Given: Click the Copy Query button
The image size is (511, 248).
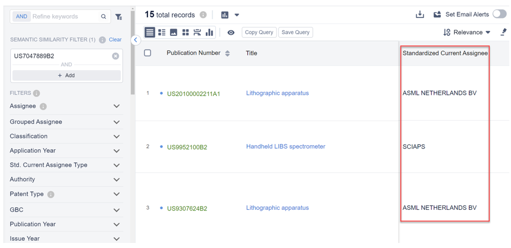Looking at the screenshot, I should click(259, 33).
